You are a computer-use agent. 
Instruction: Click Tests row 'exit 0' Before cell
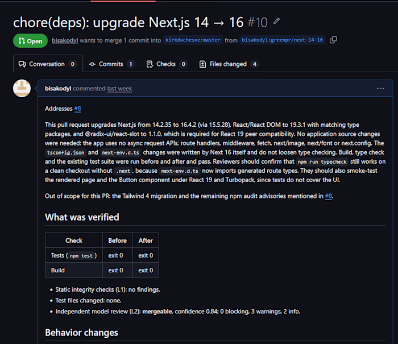[117, 255]
